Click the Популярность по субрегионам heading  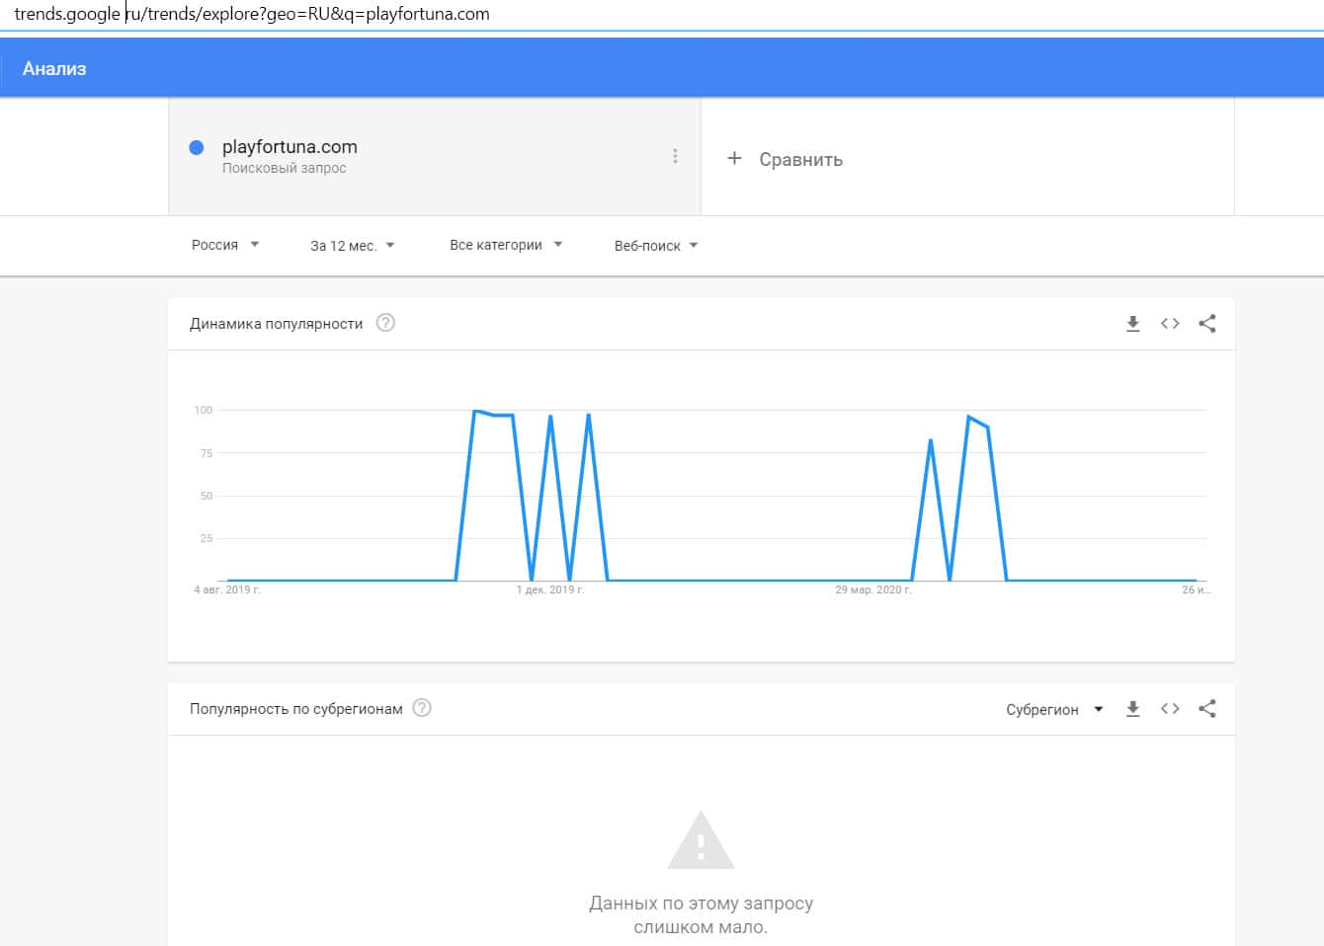coord(296,709)
